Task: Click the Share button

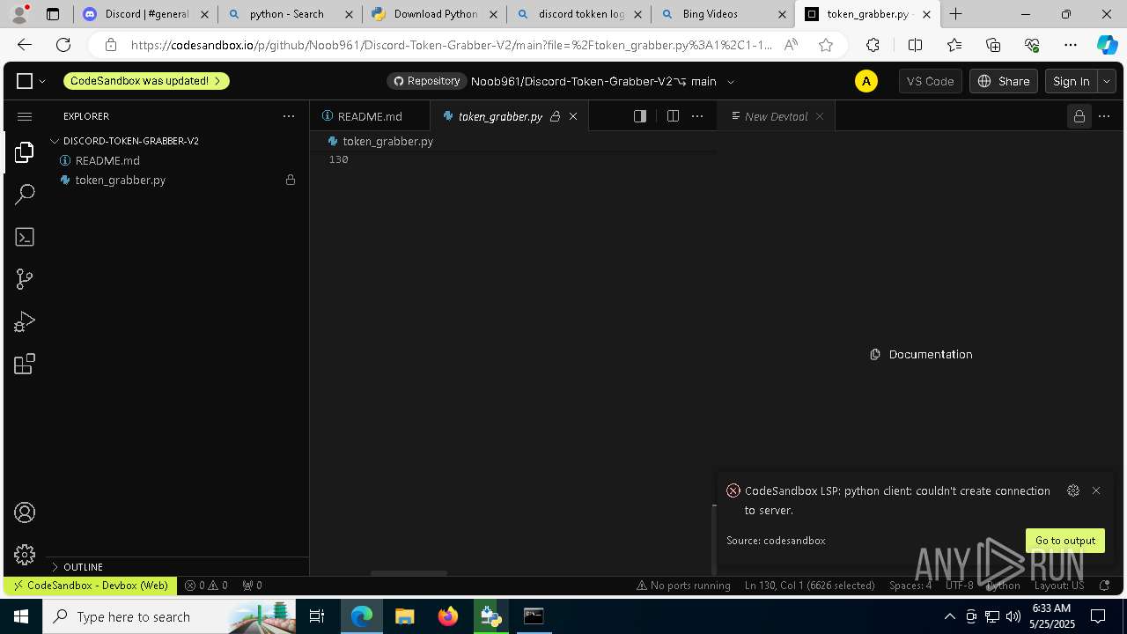Action: pyautogui.click(x=1004, y=81)
